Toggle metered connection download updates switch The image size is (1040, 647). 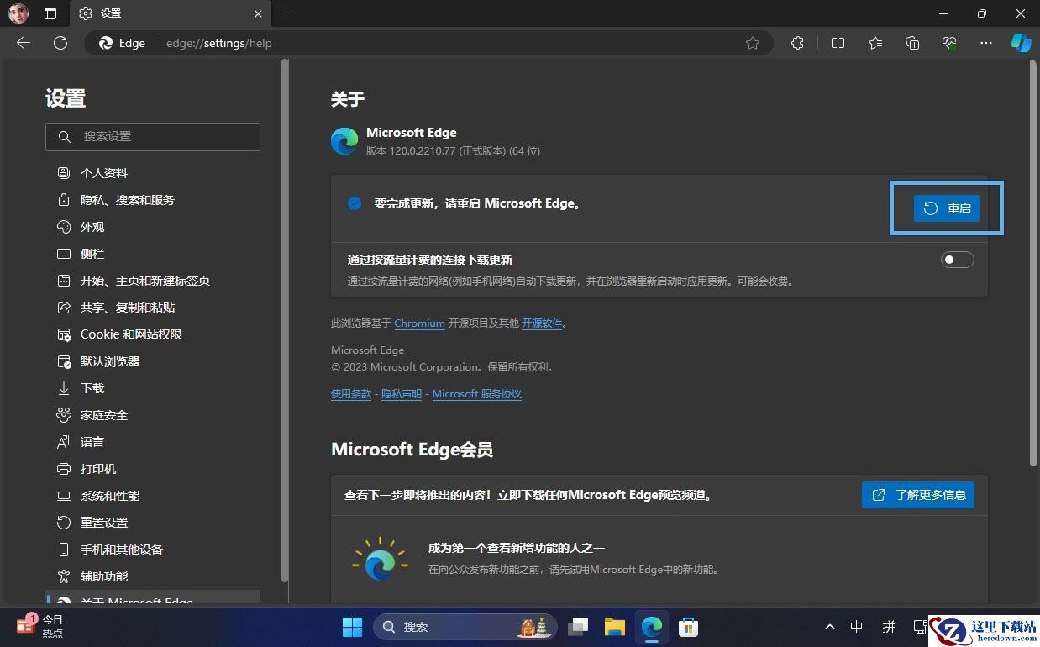pyautogui.click(x=957, y=260)
